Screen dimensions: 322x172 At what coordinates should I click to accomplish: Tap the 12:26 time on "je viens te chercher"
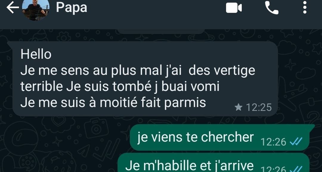point(273,142)
